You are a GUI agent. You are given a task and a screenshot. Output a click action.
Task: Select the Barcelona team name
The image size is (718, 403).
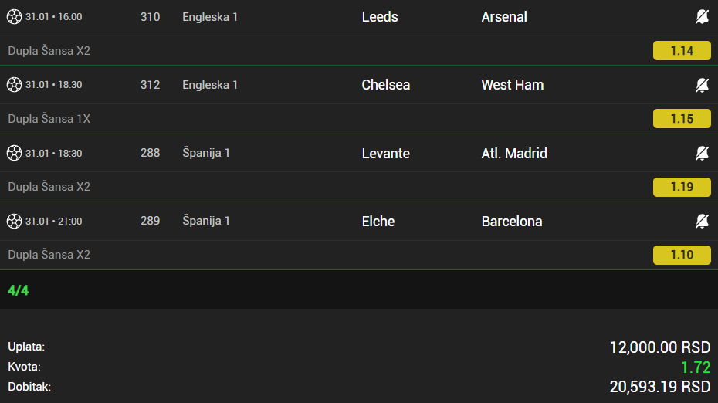point(512,222)
